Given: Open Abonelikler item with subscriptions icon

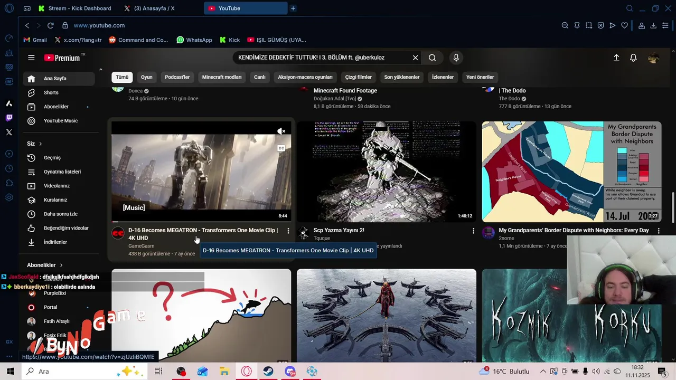Looking at the screenshot, I should 59,107.
